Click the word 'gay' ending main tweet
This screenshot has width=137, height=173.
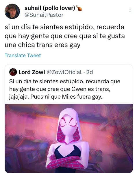(75, 45)
